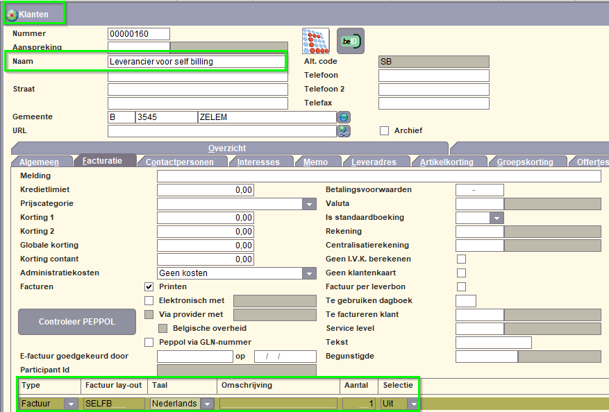Select the Overzicht header bar

tap(227, 148)
